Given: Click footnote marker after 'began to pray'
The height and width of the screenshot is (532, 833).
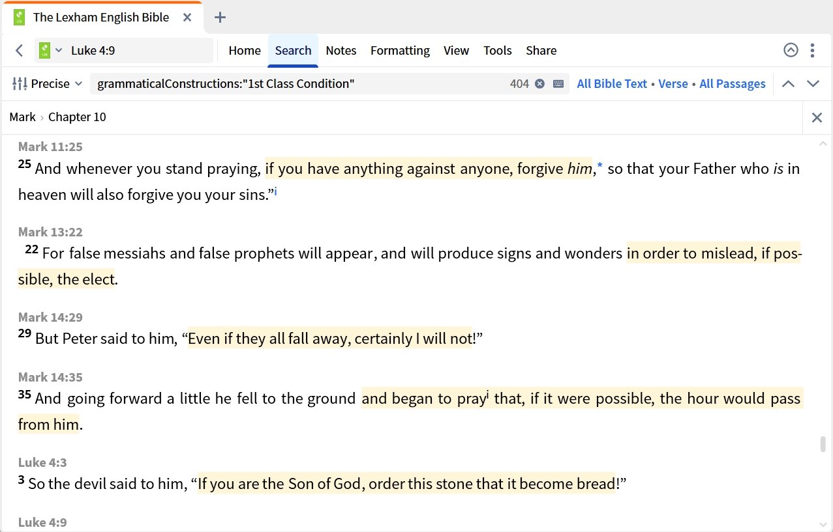Looking at the screenshot, I should click(x=488, y=395).
